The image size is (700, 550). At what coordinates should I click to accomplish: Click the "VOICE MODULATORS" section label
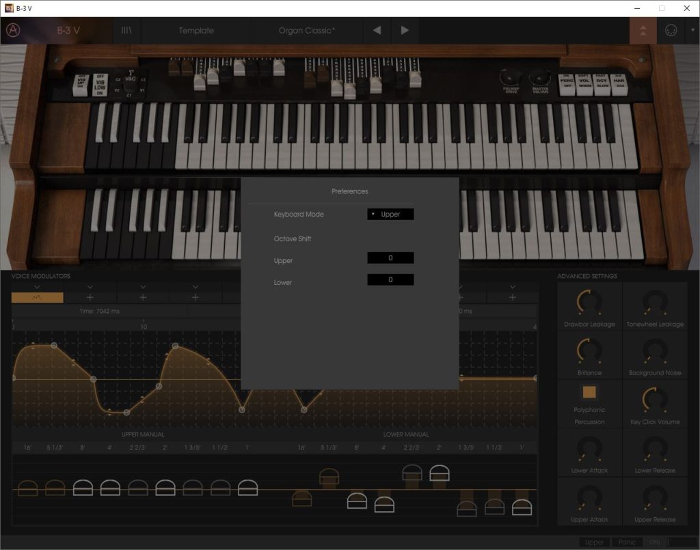click(40, 276)
